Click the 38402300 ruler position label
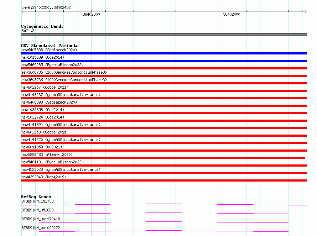 click(x=91, y=14)
